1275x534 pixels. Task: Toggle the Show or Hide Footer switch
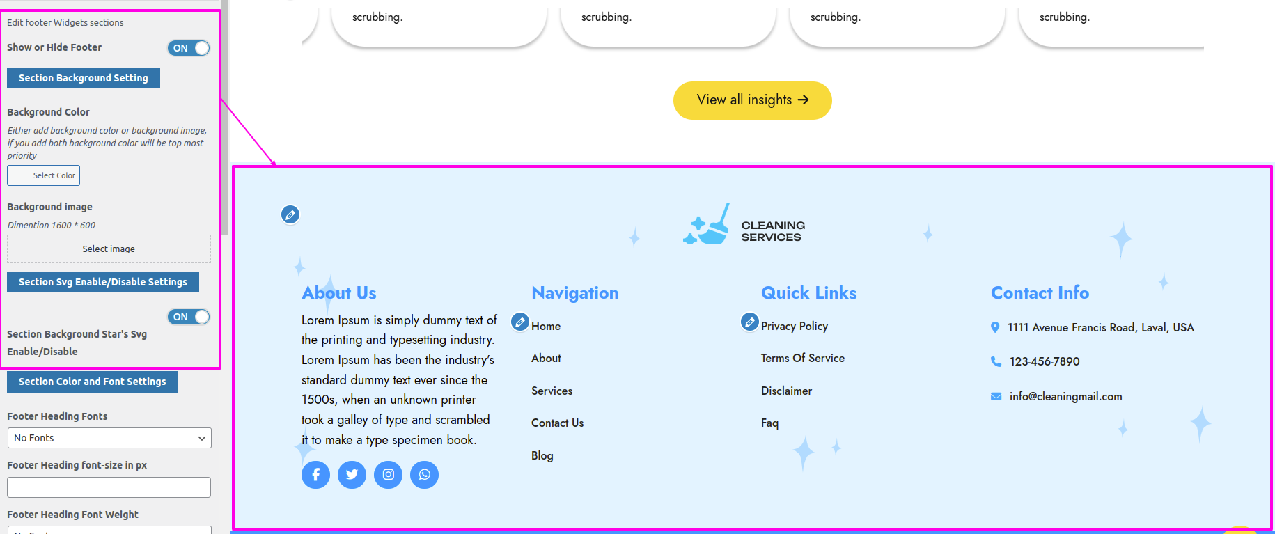tap(189, 48)
